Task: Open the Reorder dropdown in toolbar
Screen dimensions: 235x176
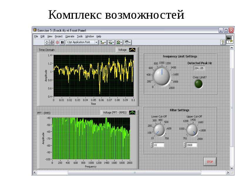Action: [x=128, y=42]
